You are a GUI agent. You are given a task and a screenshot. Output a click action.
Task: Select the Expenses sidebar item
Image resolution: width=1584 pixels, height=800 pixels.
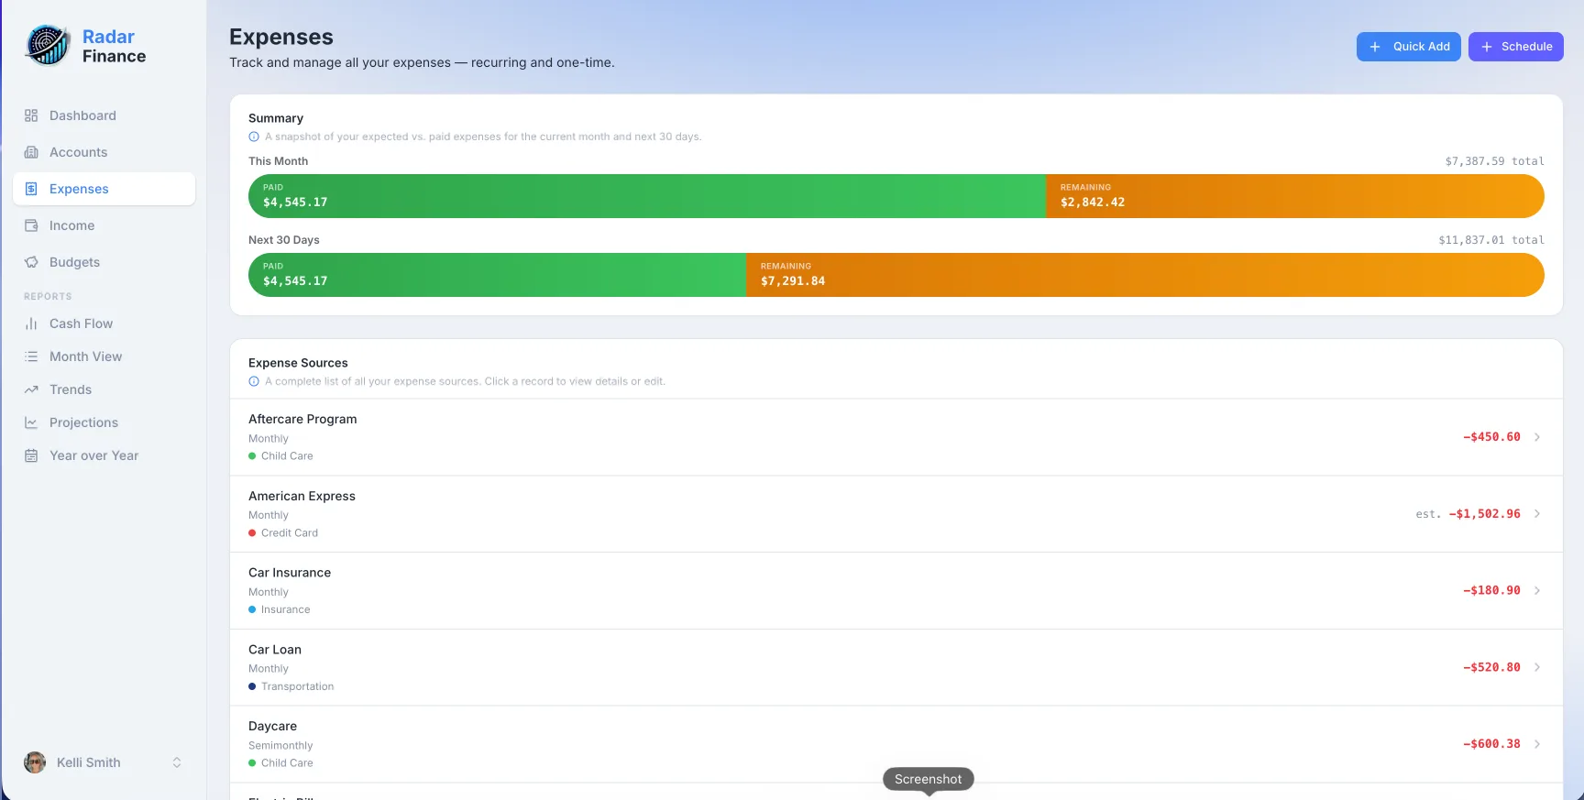click(x=104, y=189)
